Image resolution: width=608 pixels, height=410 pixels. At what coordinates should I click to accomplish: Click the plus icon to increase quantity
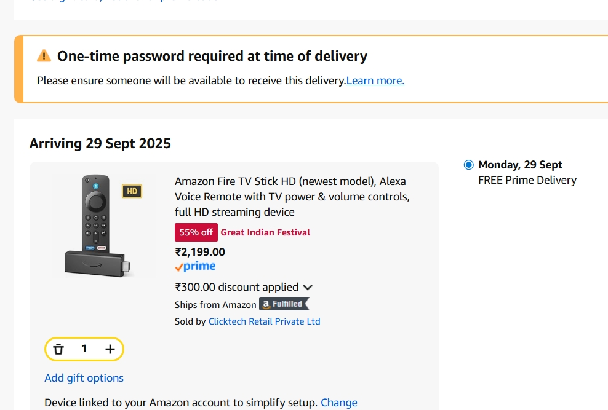click(110, 348)
